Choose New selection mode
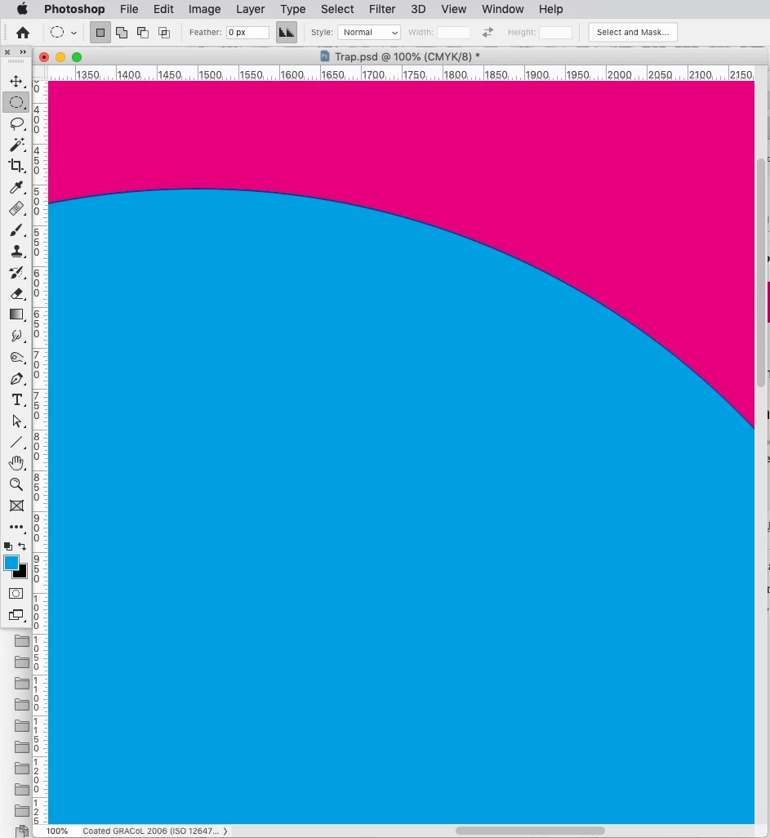Viewport: 770px width, 838px height. click(100, 33)
